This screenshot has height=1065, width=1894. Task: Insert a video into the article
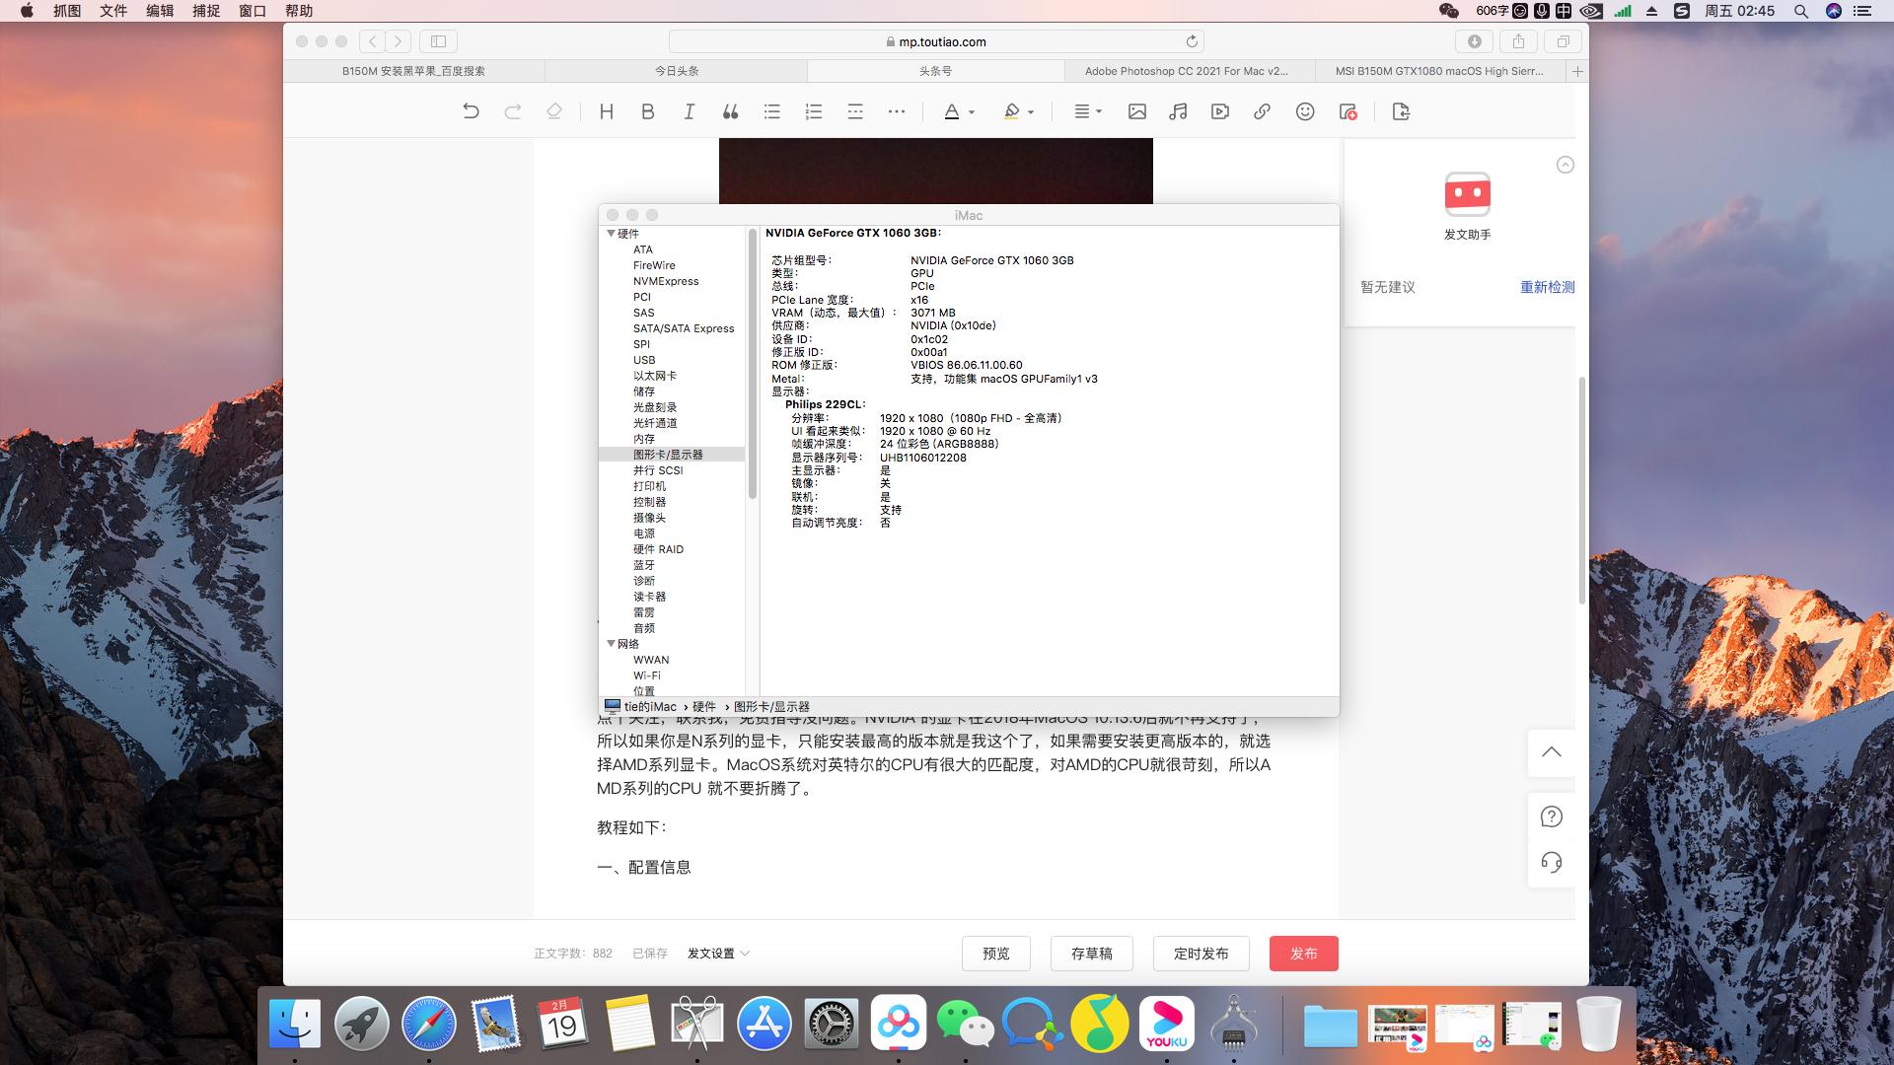pos(1218,111)
